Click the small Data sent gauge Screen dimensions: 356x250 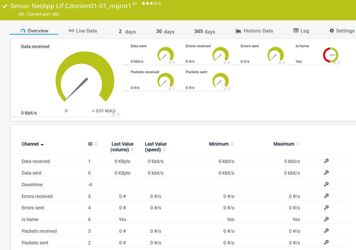pyautogui.click(x=166, y=54)
